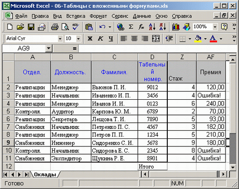This screenshot has height=189, width=239.
Task: Select column AF header
Action: pyautogui.click(x=211, y=57)
